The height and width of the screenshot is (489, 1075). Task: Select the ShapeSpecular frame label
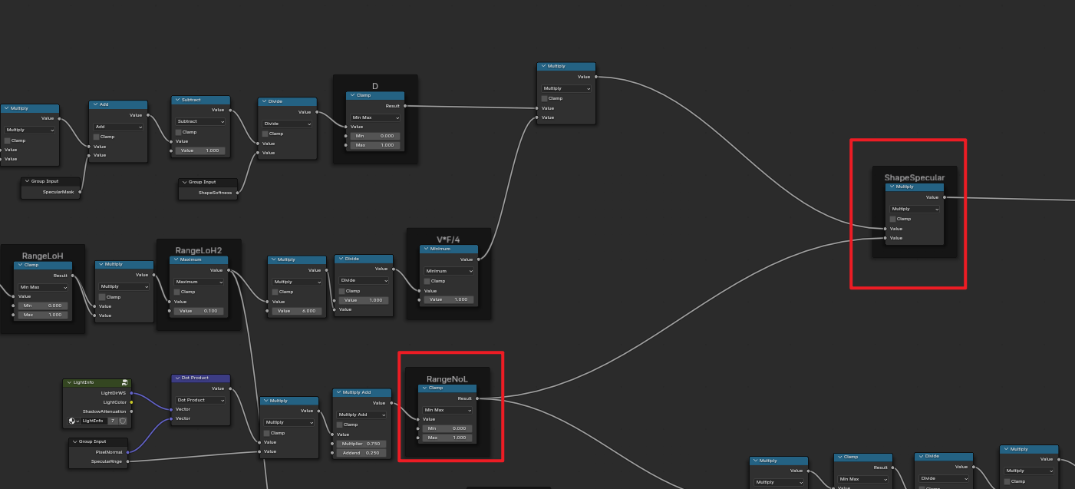[914, 177]
